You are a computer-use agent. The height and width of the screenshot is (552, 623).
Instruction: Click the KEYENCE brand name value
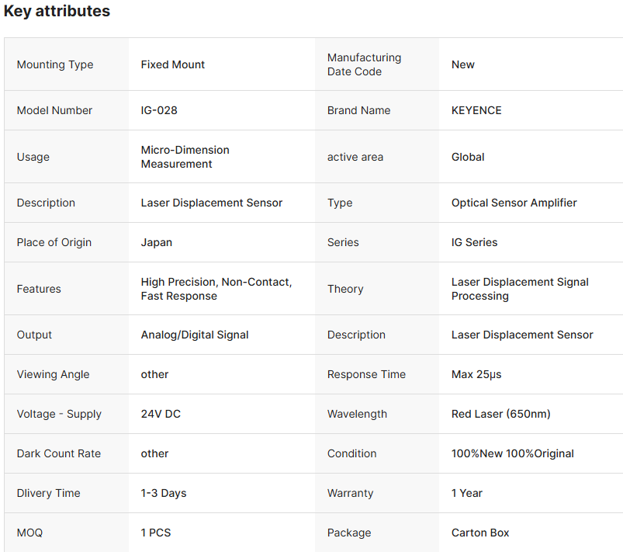pyautogui.click(x=476, y=110)
